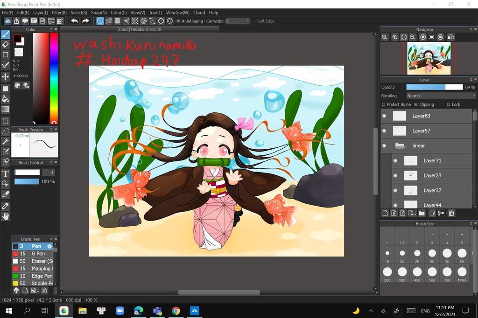
Task: Open Google Chrome from the taskbar
Action: 176,311
